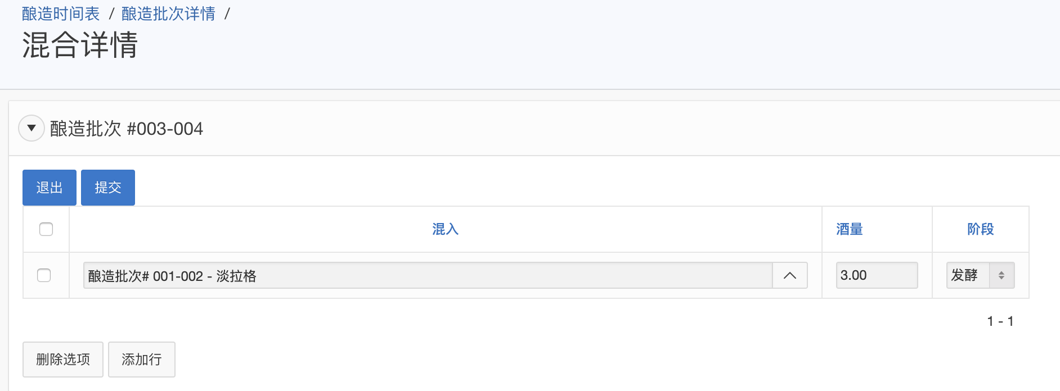This screenshot has height=391, width=1060.
Task: Click the 阶段 column header
Action: pyautogui.click(x=980, y=229)
